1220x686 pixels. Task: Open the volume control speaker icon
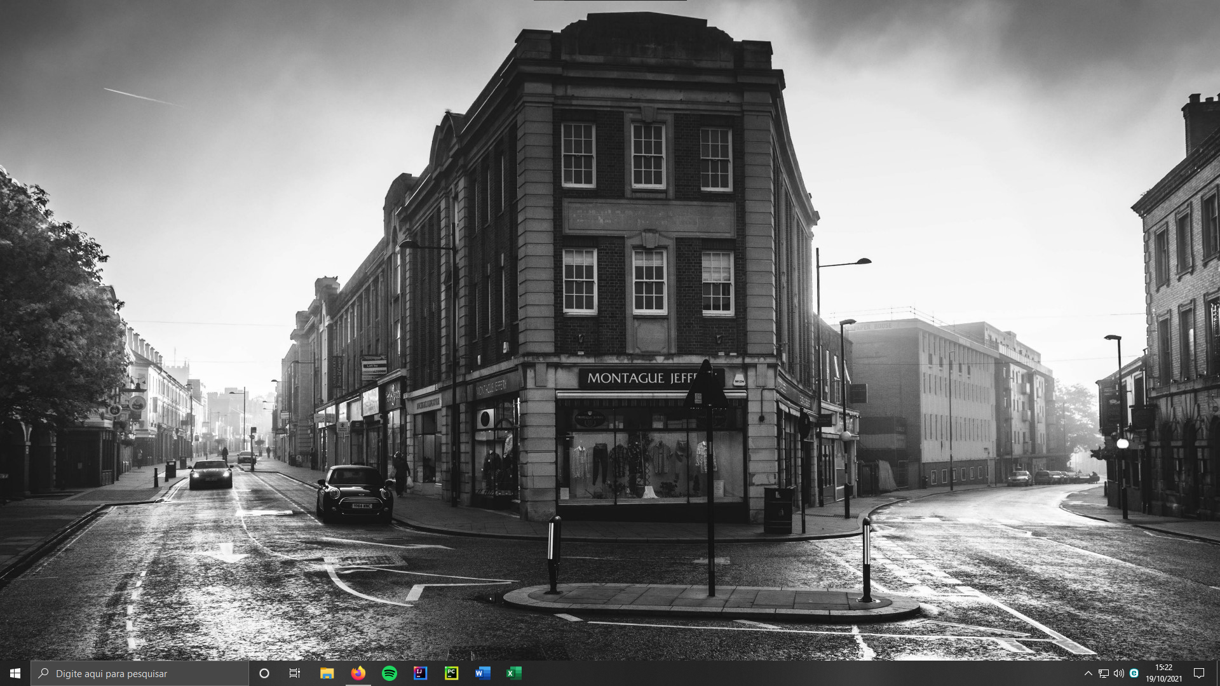pyautogui.click(x=1119, y=673)
